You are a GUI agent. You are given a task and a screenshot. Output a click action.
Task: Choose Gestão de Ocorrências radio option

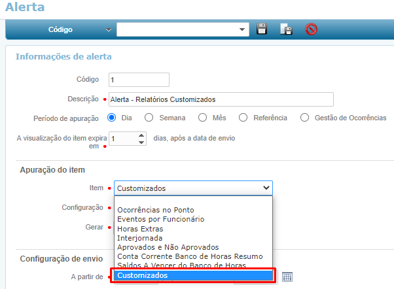[x=304, y=118]
